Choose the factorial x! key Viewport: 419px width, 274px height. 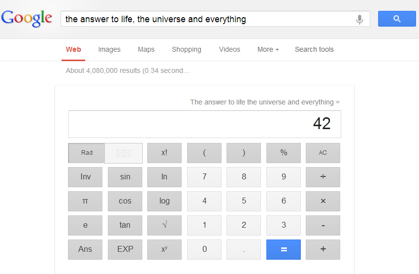coord(164,153)
